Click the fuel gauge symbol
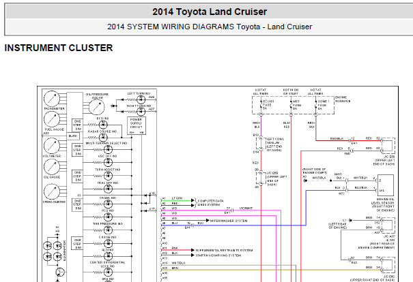 52,119
